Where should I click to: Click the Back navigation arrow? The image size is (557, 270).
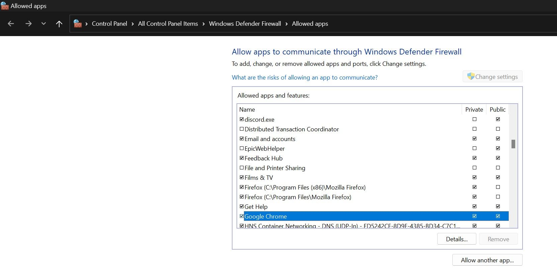click(x=11, y=24)
